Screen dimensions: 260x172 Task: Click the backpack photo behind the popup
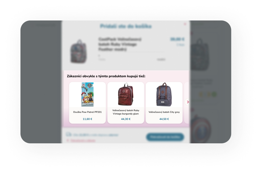(x=200, y=54)
